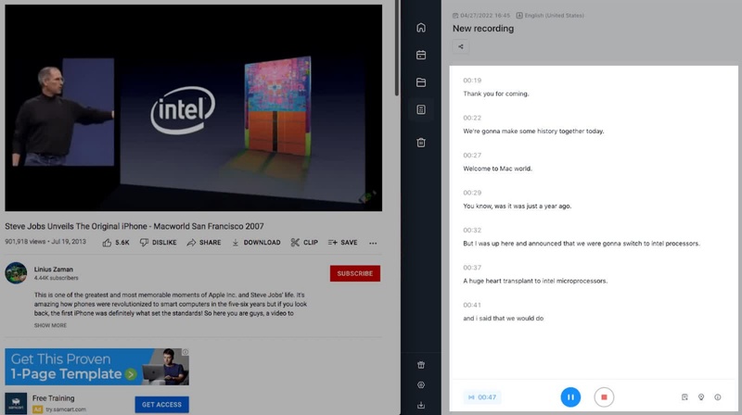Open the folder icon in the sidebar
The image size is (742, 415).
(421, 82)
